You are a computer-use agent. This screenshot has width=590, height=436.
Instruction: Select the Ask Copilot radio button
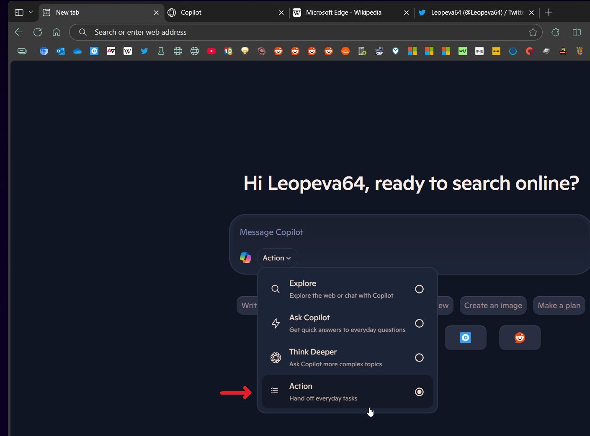pyautogui.click(x=419, y=324)
